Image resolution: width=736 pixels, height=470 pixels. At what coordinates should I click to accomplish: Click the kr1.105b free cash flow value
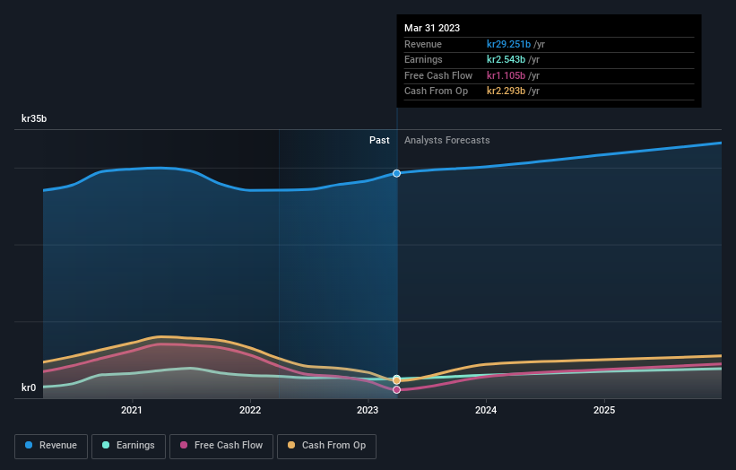[506, 75]
